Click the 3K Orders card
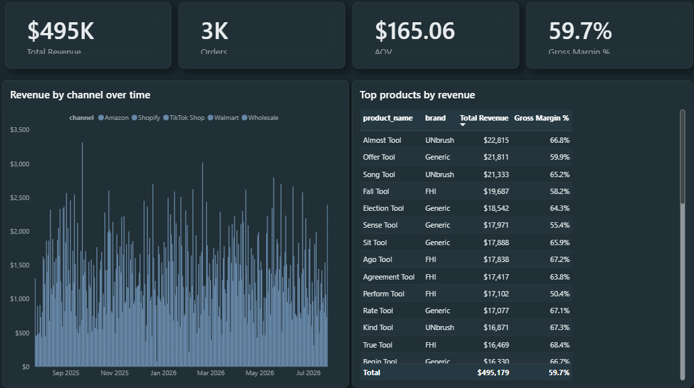The image size is (694, 388). (x=261, y=36)
